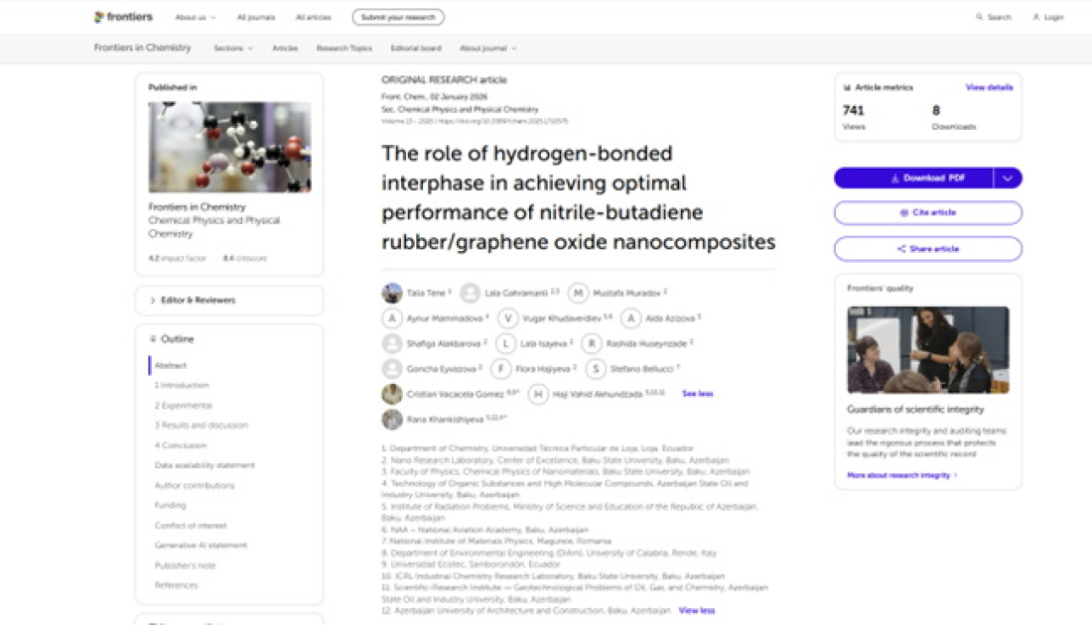Expand the About us dropdown menu

tap(195, 17)
